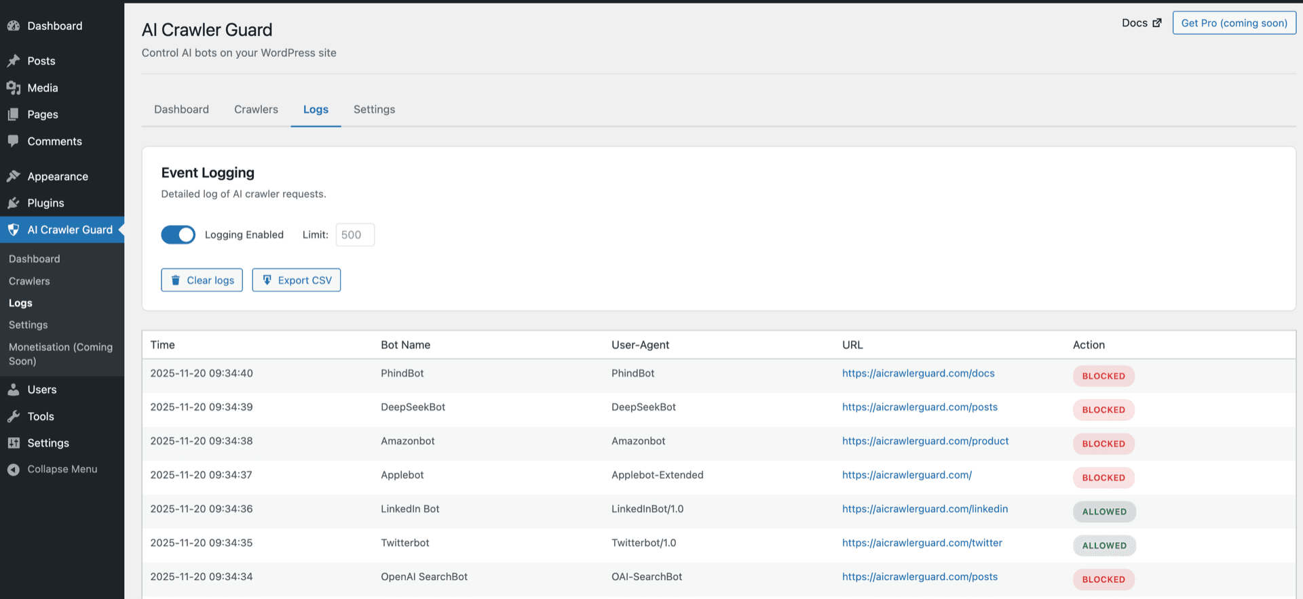Click the OAI-SearchBot user-agent cell
Screen dimensions: 1303x599
pyautogui.click(x=647, y=577)
